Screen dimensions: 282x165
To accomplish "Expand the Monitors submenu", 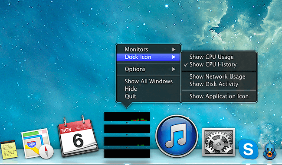I will [148, 49].
